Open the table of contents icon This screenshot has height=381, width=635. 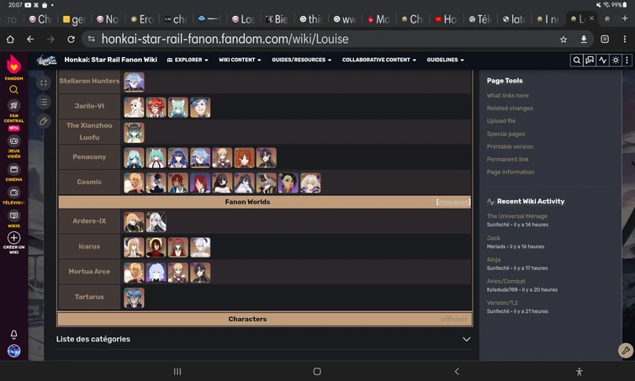44,102
